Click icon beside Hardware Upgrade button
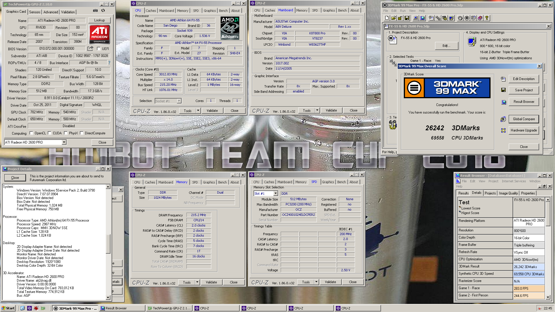 tap(503, 130)
